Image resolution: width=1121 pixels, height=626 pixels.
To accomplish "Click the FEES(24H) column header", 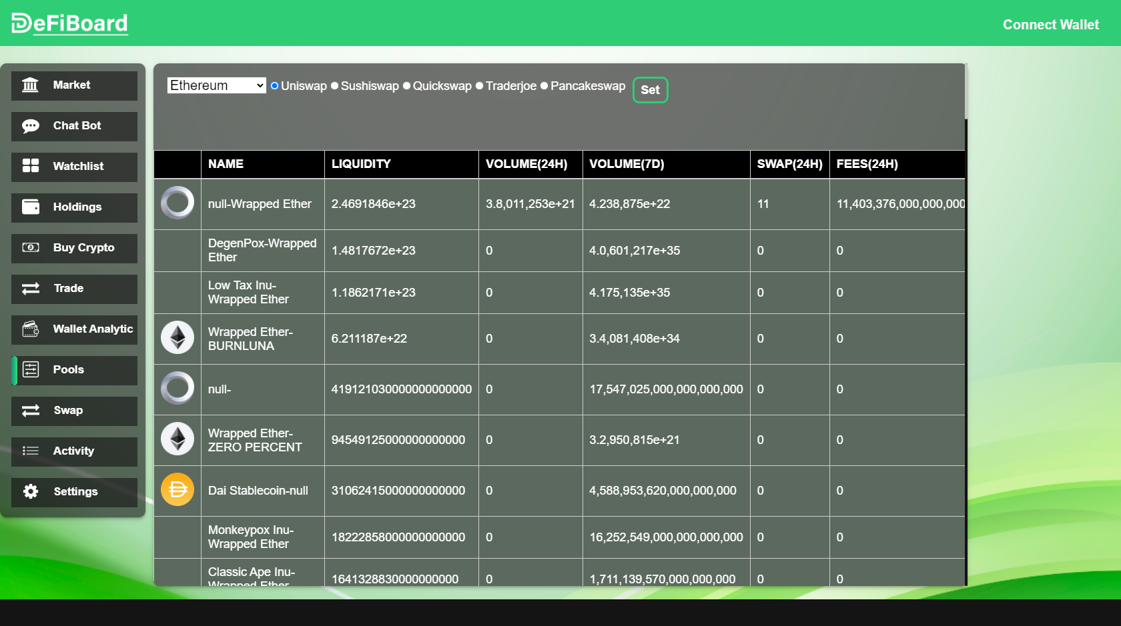I will 897,164.
